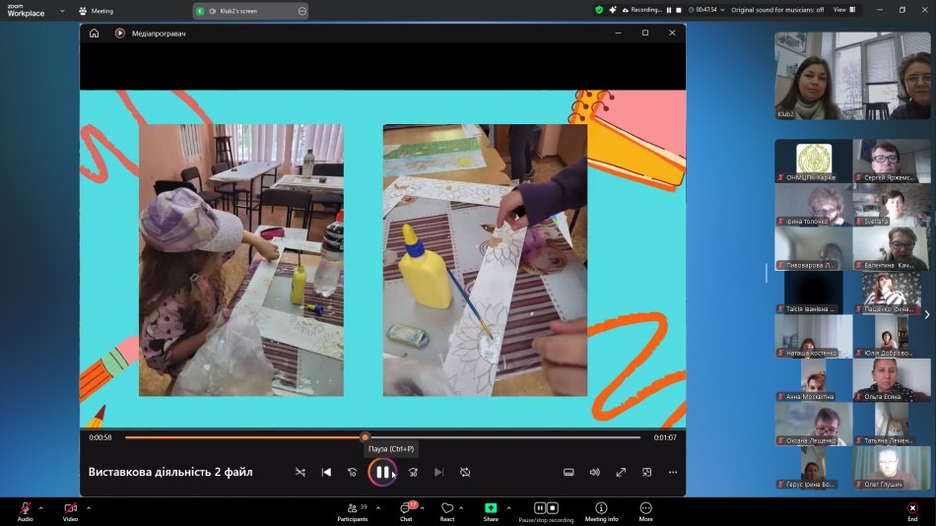936x526 pixels.
Task: Open the subtitles and captions options
Action: pyautogui.click(x=568, y=473)
